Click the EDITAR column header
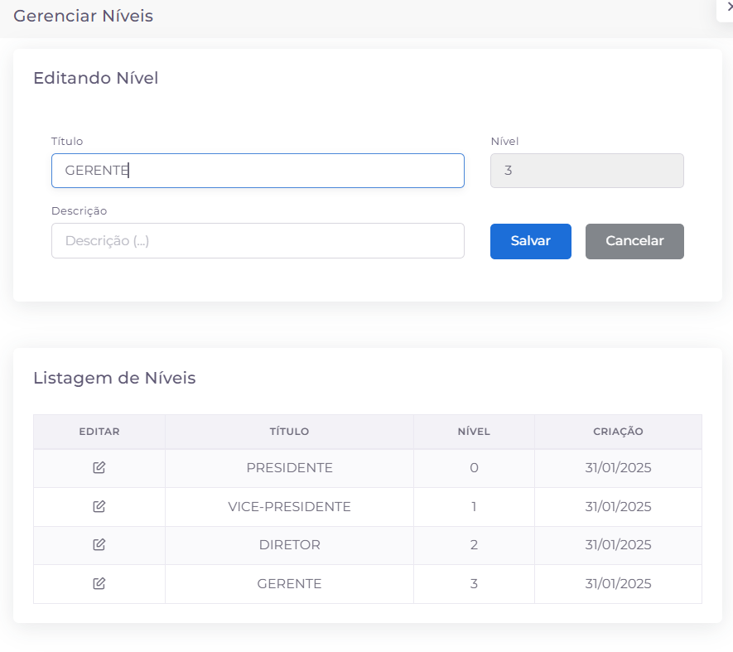Image resolution: width=733 pixels, height=652 pixels. tap(99, 432)
